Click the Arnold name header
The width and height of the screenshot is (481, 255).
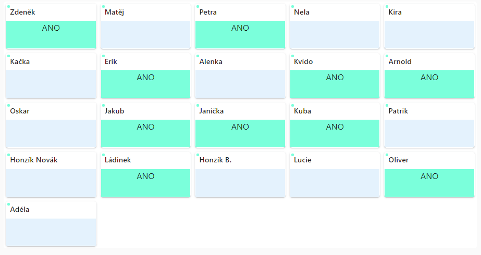pyautogui.click(x=400, y=61)
